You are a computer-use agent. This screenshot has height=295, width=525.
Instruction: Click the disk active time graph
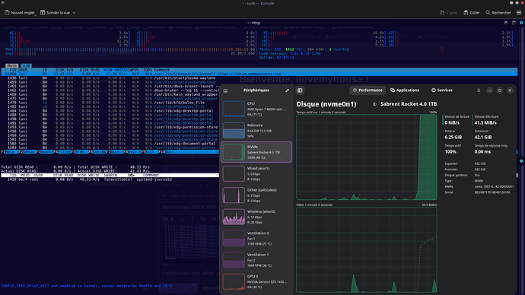[367, 157]
